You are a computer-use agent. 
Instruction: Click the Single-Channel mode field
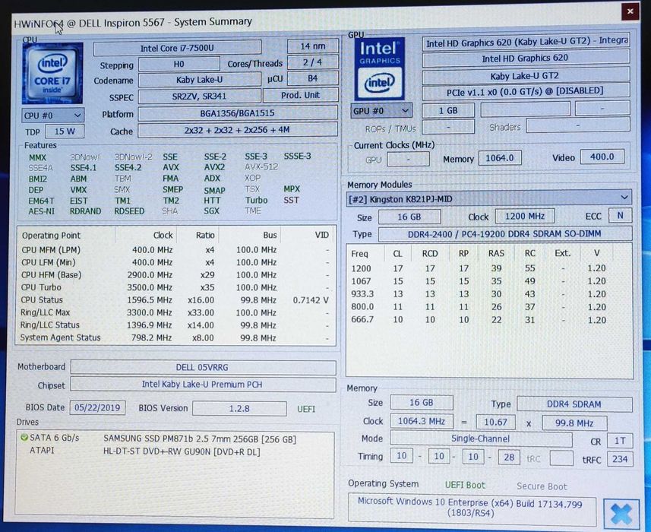[x=481, y=439]
